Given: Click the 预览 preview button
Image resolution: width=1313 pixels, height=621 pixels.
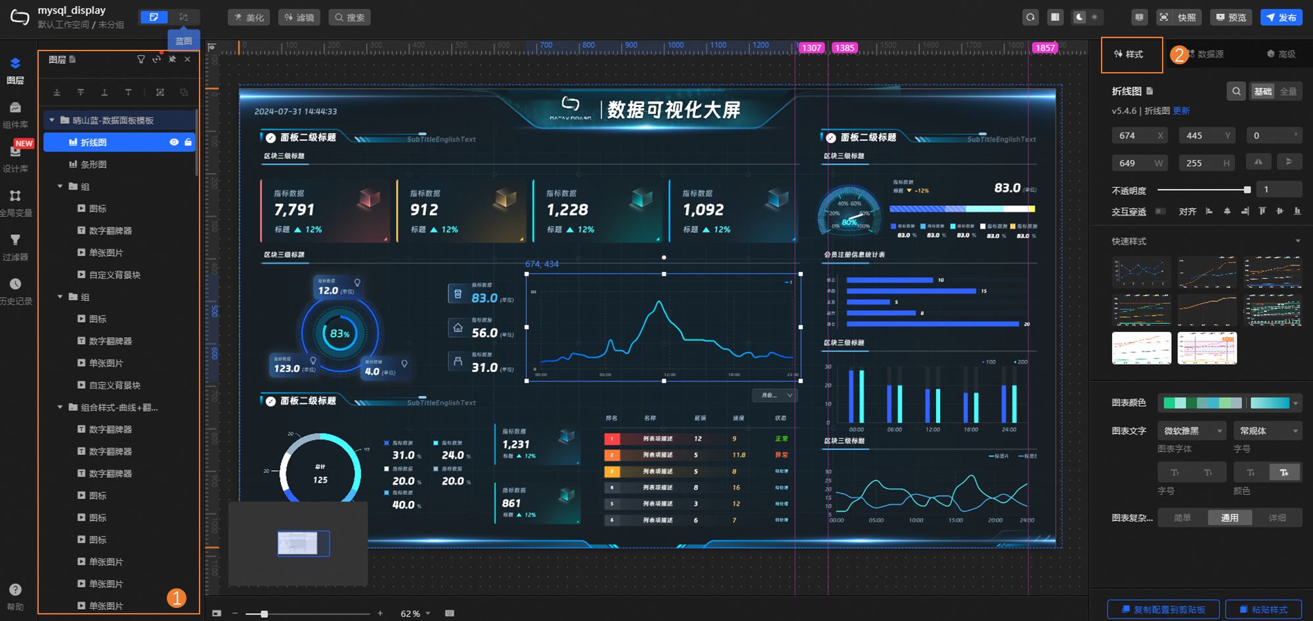Looking at the screenshot, I should (1231, 18).
